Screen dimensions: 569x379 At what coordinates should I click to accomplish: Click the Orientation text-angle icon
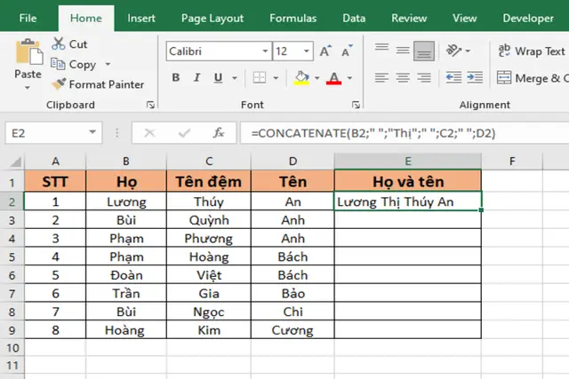(x=453, y=51)
